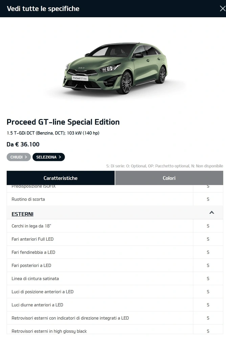This screenshot has height=339, width=226.
Task: Select the Cerchi in lega da 18" row
Action: click(115, 226)
